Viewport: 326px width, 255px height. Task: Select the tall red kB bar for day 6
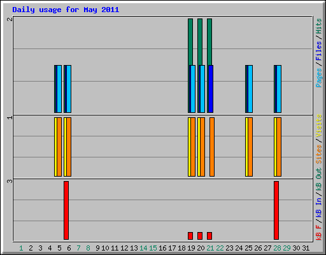click(66, 210)
